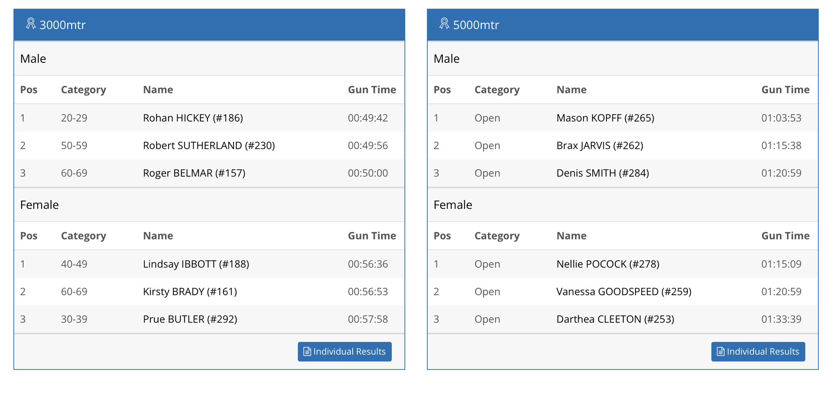Click gun time 00:49:42 for Rohan HICKEY
Screen dimensions: 835x393
368,118
